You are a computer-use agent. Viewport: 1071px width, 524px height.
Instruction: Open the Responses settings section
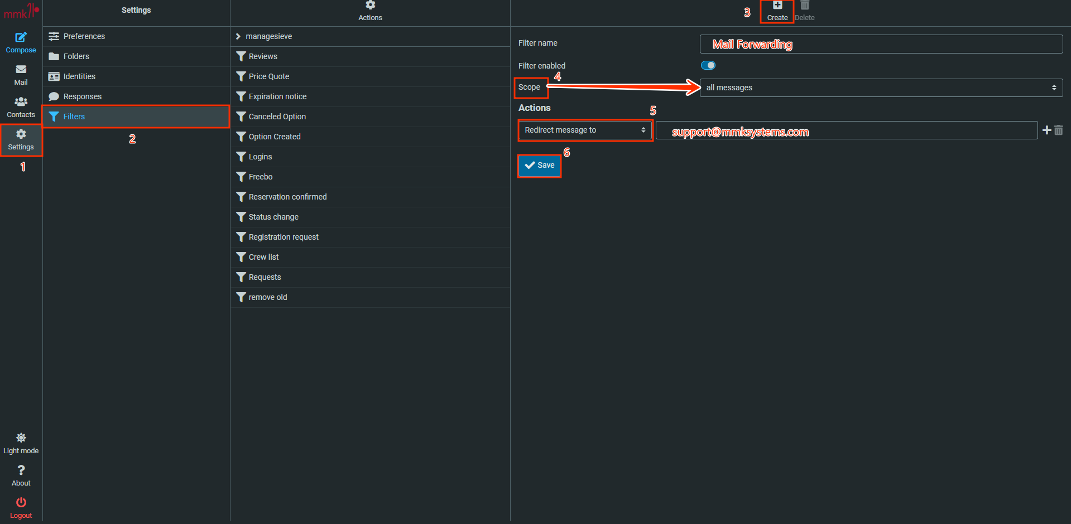[136, 96]
